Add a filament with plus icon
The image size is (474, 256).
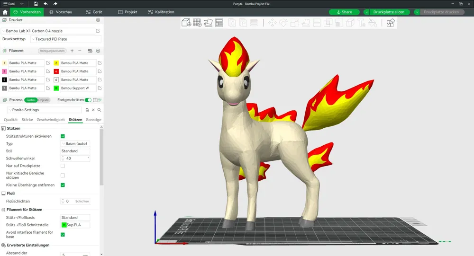(x=72, y=51)
